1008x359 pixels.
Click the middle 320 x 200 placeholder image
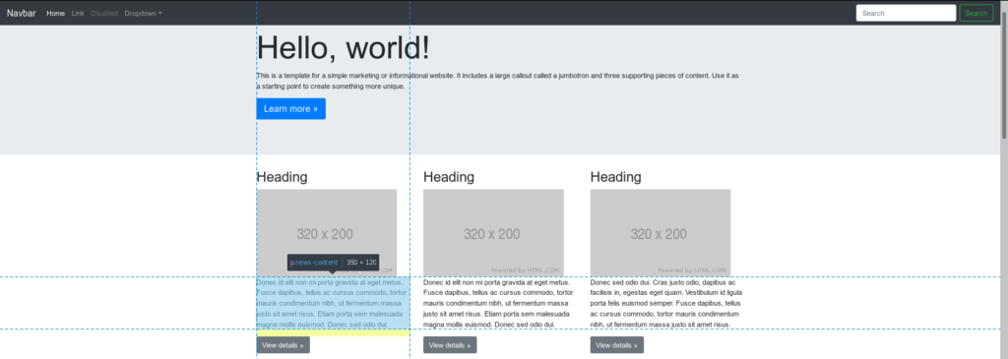[x=494, y=232]
